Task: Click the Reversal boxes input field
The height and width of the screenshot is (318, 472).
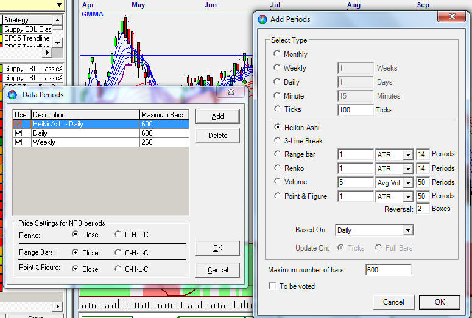Action: pos(423,209)
